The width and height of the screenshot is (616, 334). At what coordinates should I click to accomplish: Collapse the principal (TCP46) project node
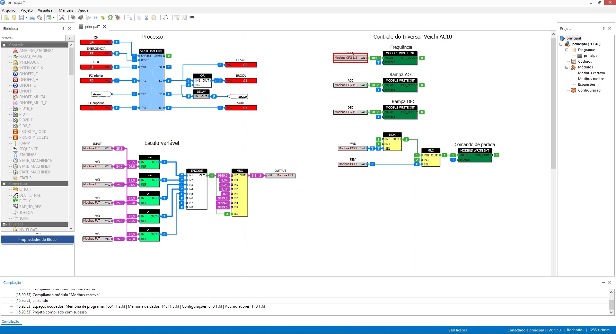point(561,44)
